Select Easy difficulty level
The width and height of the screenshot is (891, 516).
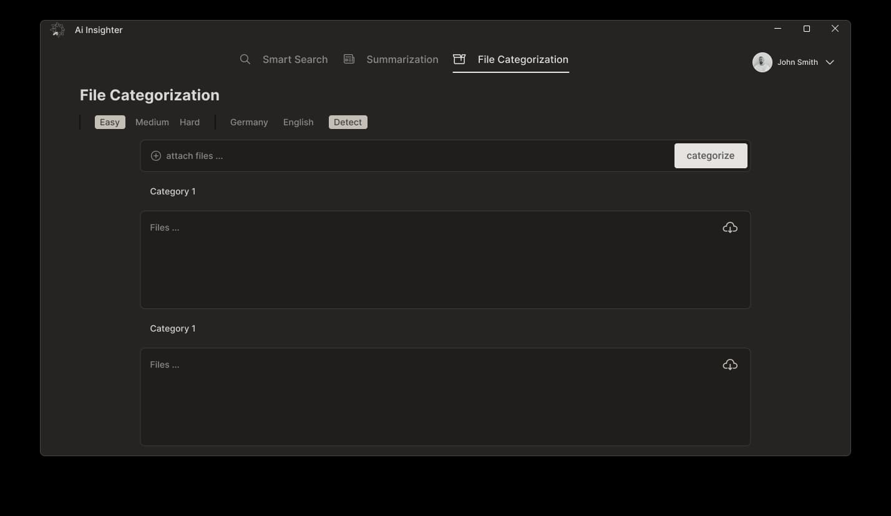coord(109,122)
